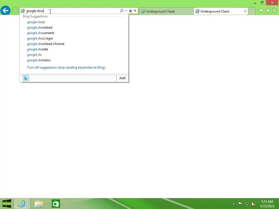
Task: Restore down the Internet Explorer window
Action: click(262, 2)
